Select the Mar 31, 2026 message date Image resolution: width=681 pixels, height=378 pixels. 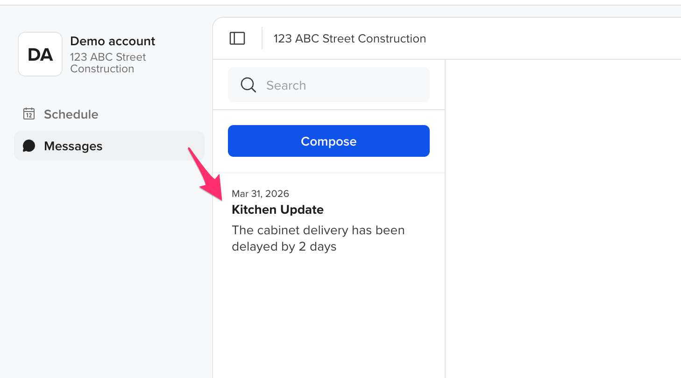click(260, 193)
